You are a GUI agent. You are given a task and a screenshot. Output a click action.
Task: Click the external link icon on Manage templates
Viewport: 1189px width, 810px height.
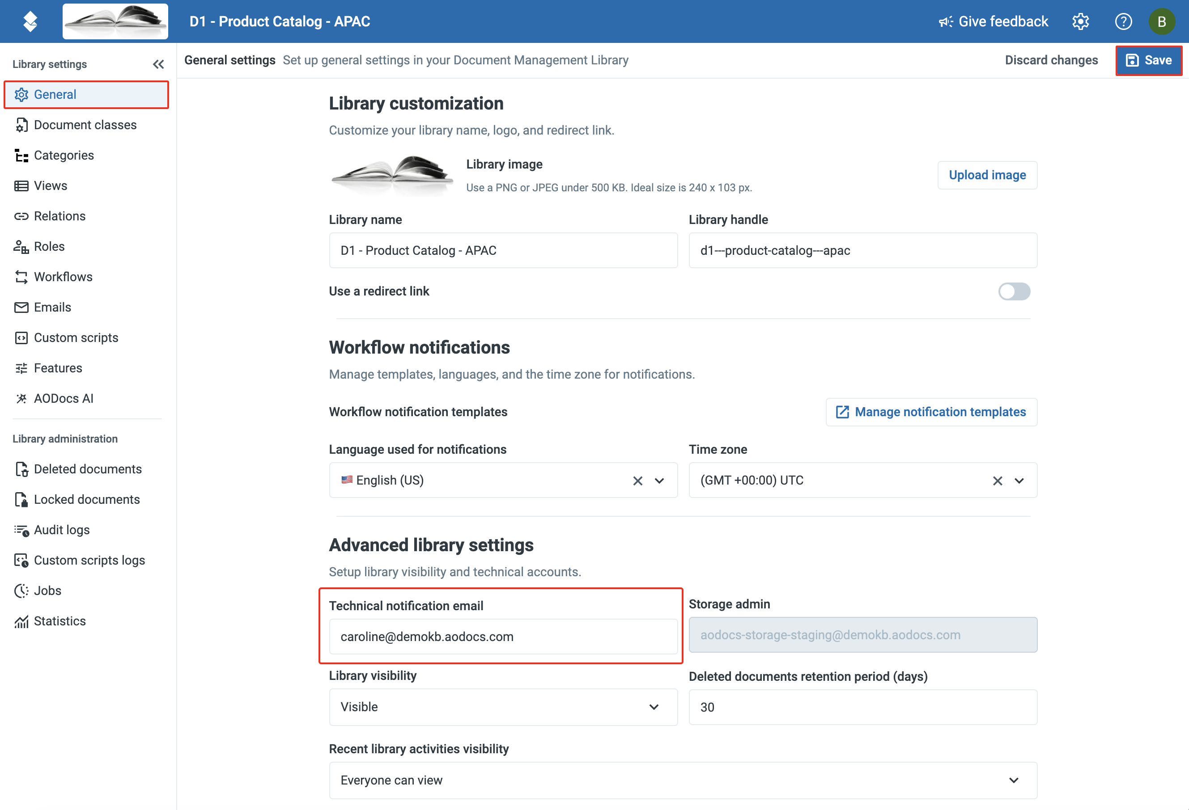click(x=842, y=412)
